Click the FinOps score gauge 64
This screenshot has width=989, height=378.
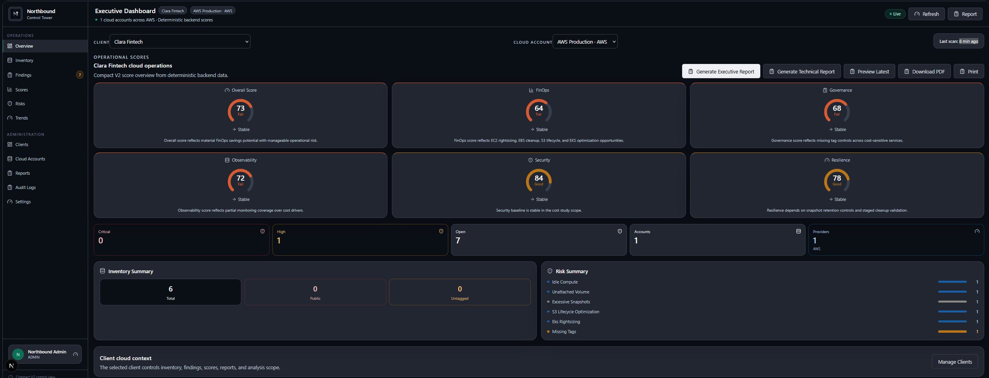539,111
